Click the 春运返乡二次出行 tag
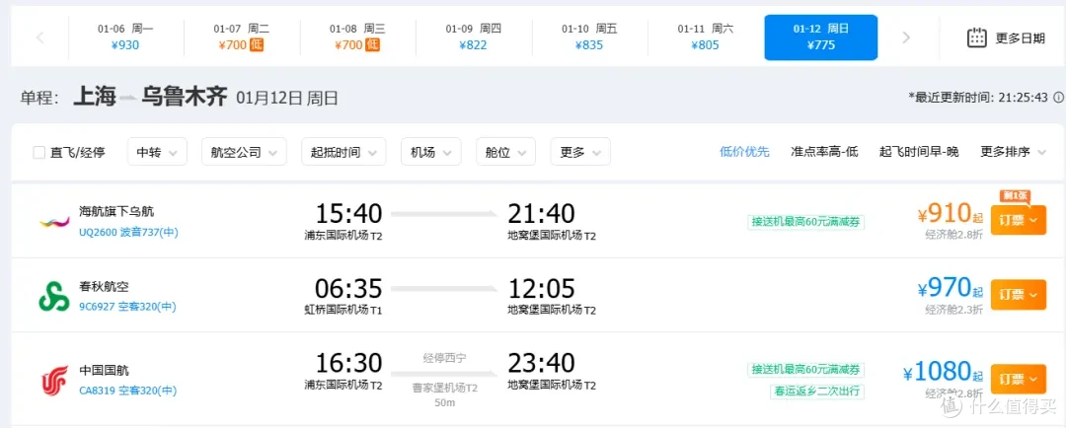The width and height of the screenshot is (1066, 428). [817, 391]
